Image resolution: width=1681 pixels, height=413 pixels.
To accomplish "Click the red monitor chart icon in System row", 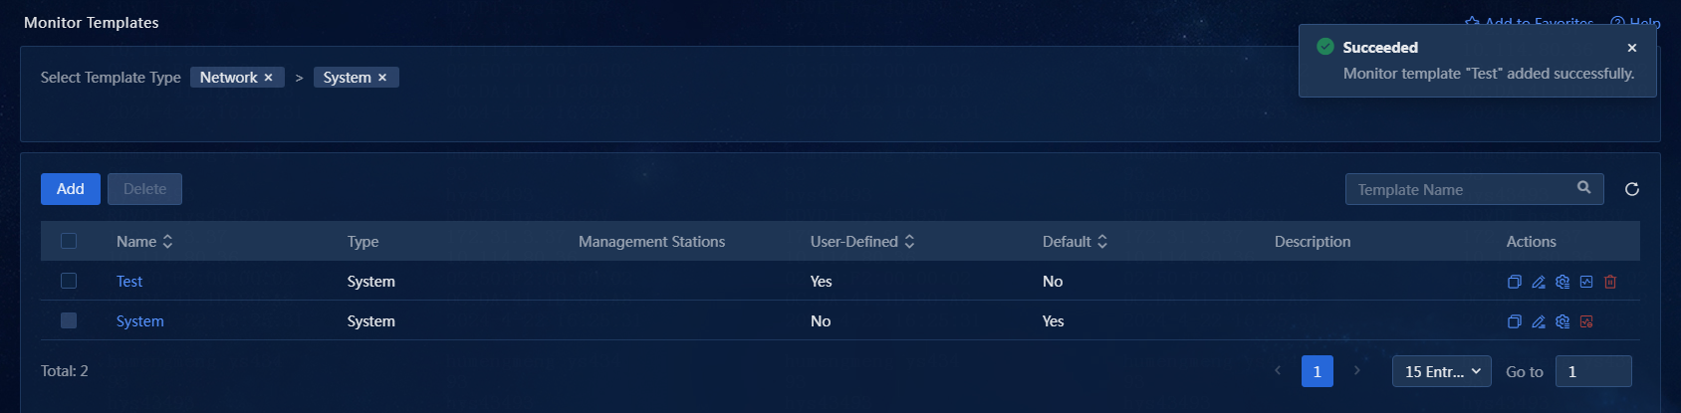I will 1585,321.
